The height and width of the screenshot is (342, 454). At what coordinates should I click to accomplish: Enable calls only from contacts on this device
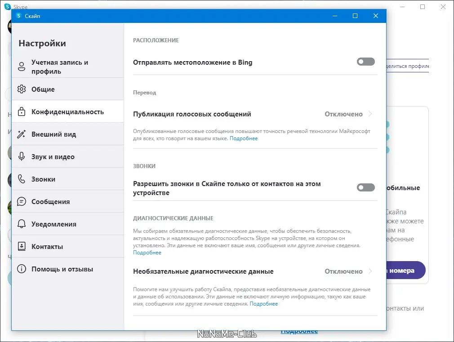[x=366, y=188]
